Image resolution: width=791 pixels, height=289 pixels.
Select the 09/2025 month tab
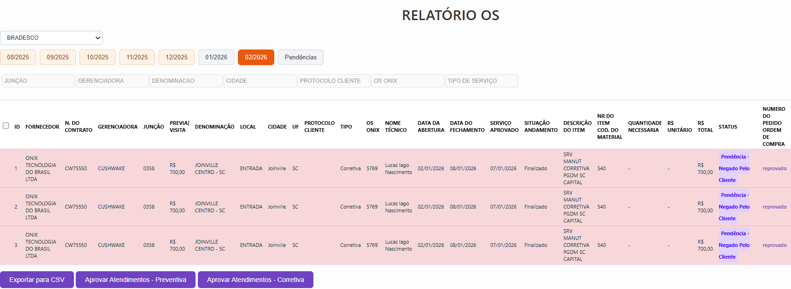pos(58,57)
